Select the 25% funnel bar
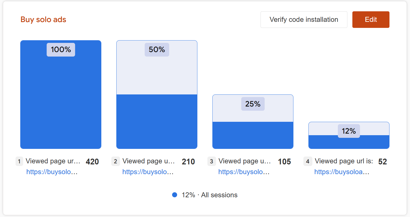Viewport: 410px width, 217px height. [253, 122]
